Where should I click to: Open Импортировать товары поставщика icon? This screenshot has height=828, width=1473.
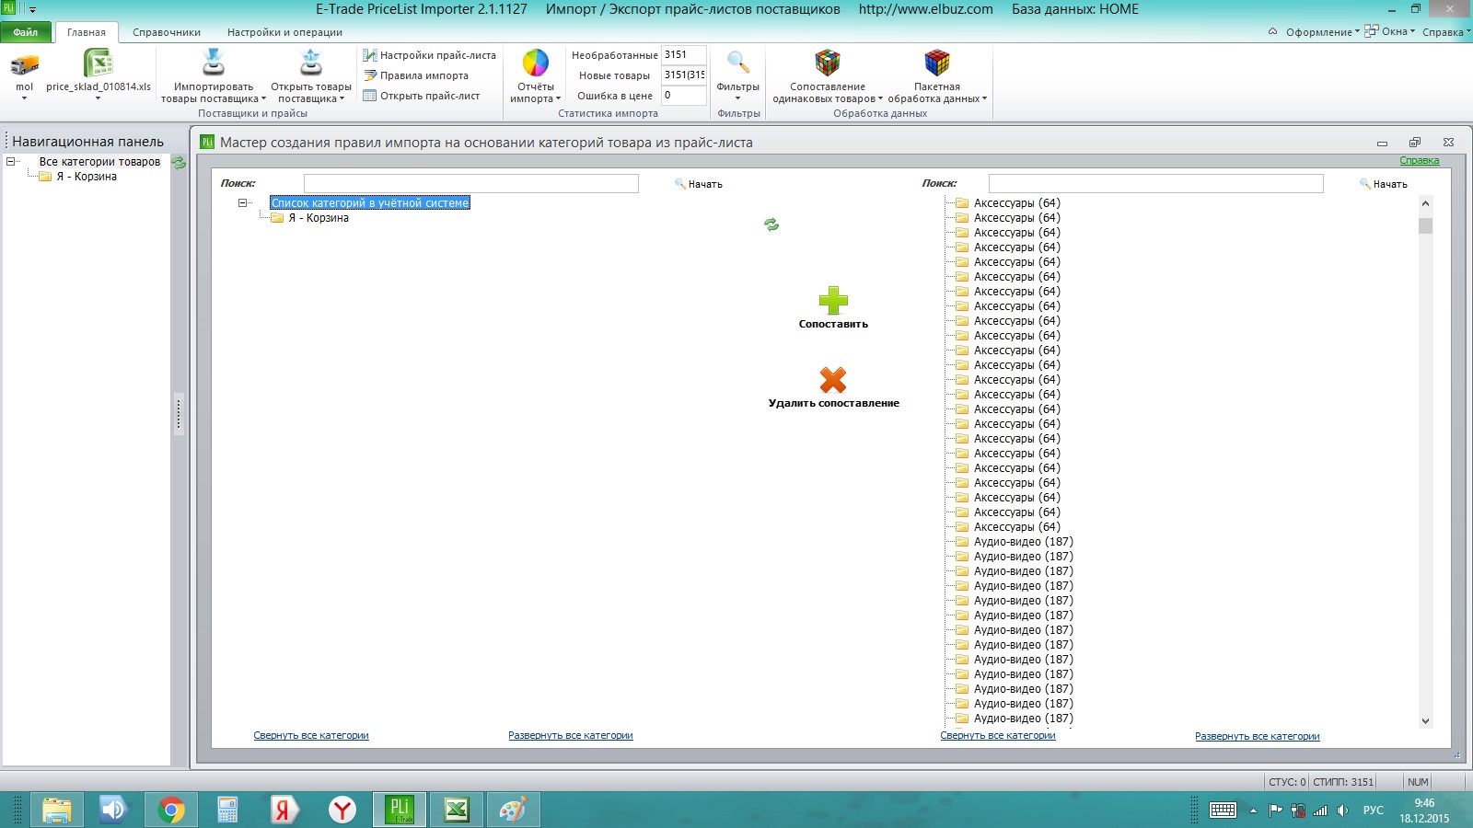(214, 63)
